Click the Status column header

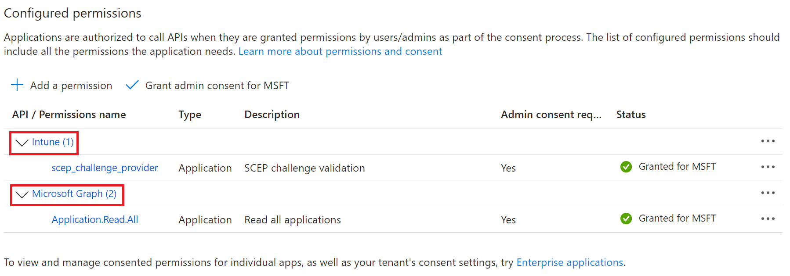[x=631, y=115]
